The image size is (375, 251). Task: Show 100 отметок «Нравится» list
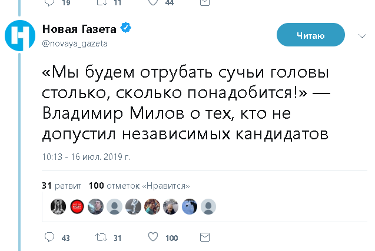[138, 186]
